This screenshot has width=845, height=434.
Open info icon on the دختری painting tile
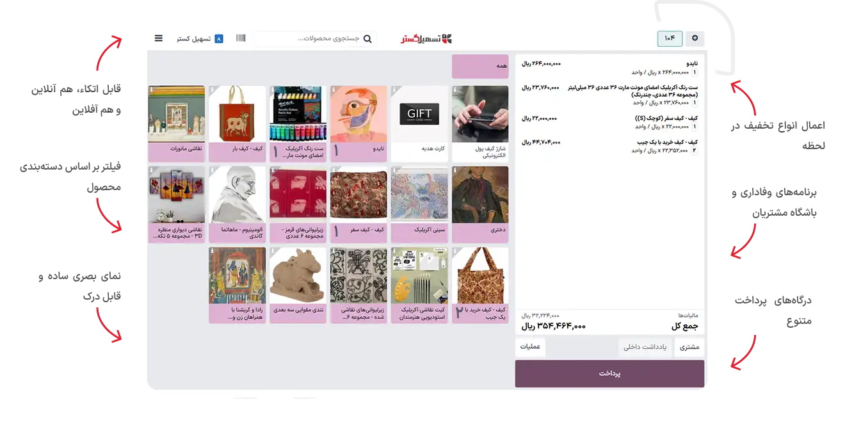point(455,171)
